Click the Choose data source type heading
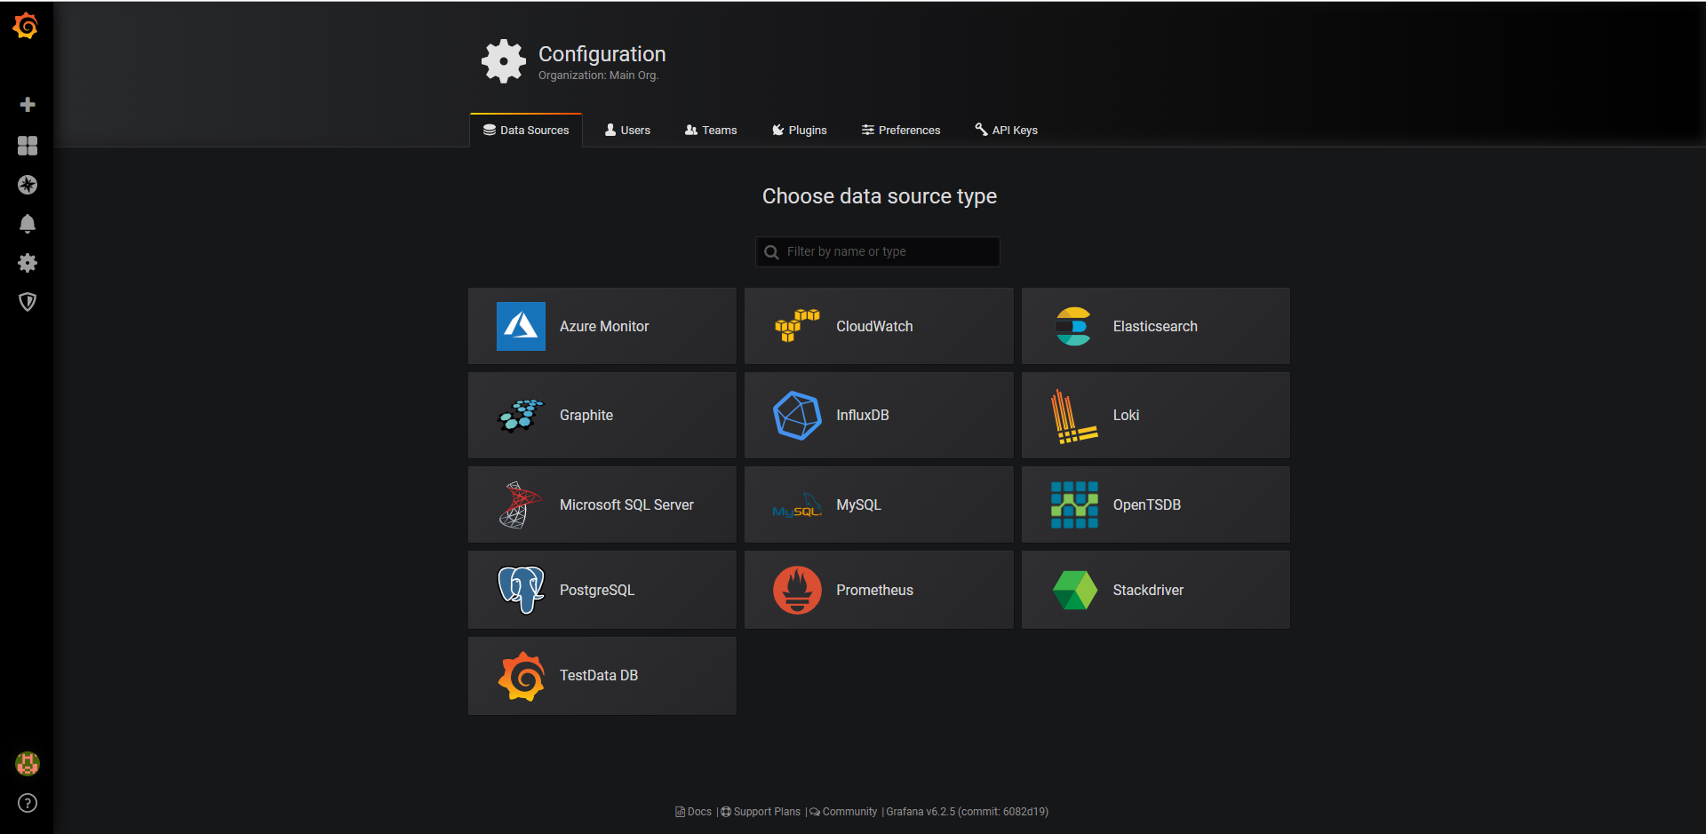Screen dimensions: 1706x834 tap(880, 196)
